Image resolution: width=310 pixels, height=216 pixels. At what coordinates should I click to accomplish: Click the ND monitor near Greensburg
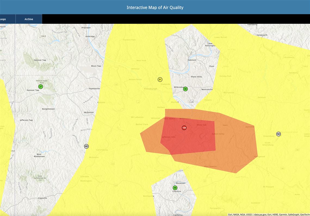(x=278, y=134)
